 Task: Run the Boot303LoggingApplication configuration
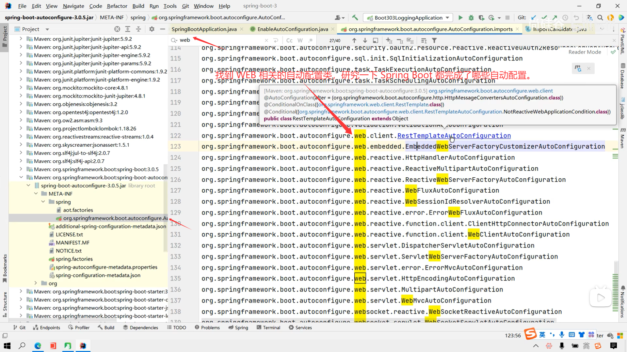tap(460, 18)
